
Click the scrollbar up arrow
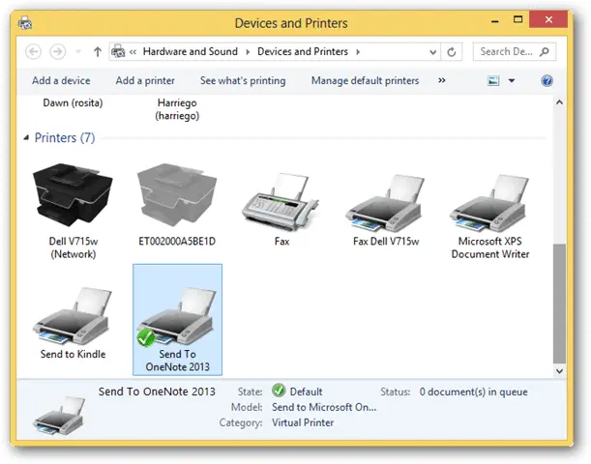[x=559, y=102]
